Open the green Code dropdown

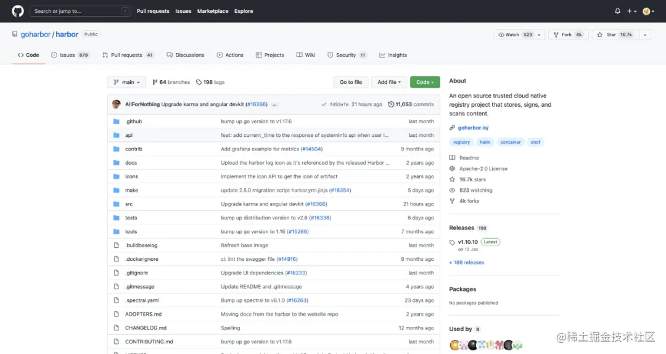pyautogui.click(x=425, y=82)
